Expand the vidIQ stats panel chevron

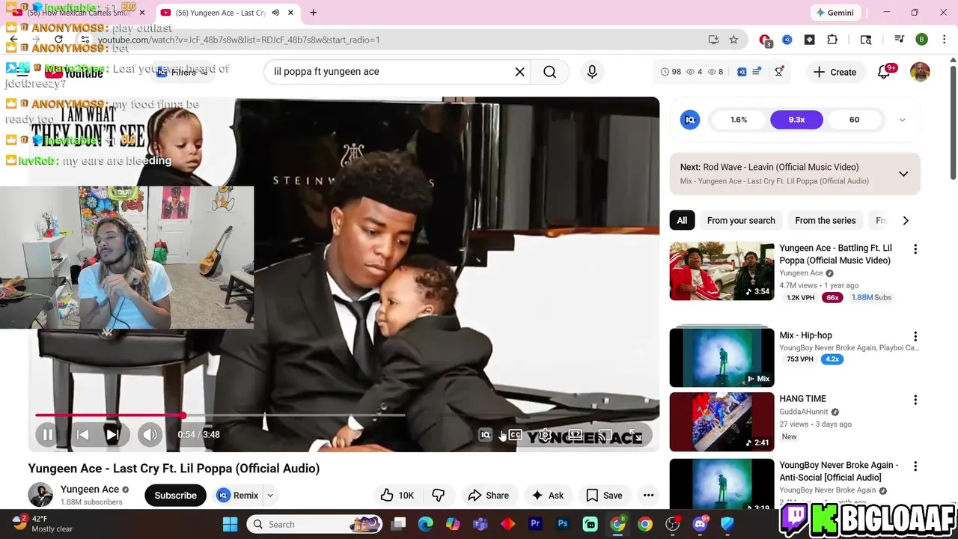tap(902, 120)
